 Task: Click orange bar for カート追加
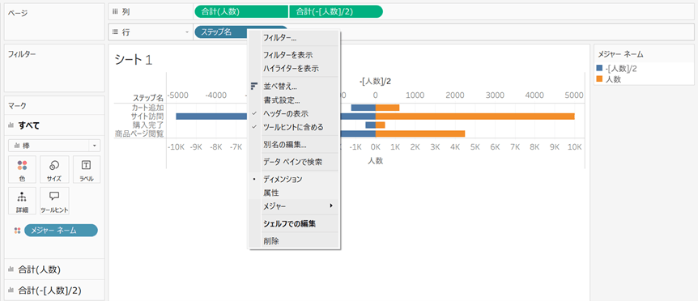click(387, 107)
